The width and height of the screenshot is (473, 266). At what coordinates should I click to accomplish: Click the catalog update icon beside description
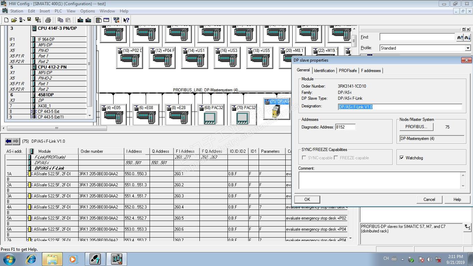(x=467, y=227)
